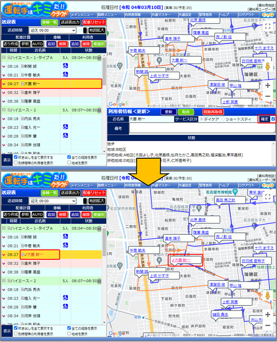Click the black square beside 地図拡大 in upper screen
This screenshot has width=277, height=342.
tap(85, 30)
